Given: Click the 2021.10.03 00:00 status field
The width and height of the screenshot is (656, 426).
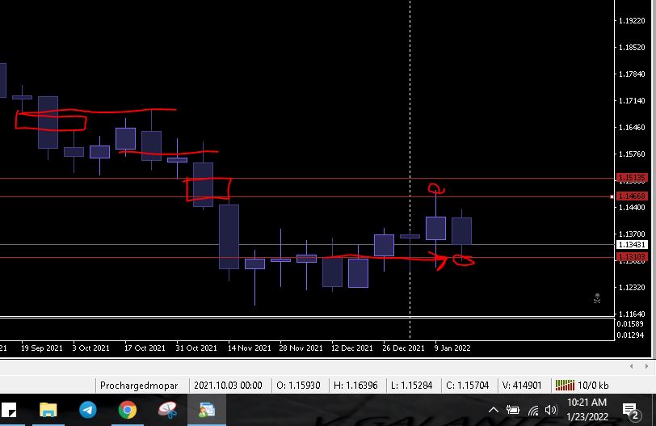Looking at the screenshot, I should [x=228, y=386].
